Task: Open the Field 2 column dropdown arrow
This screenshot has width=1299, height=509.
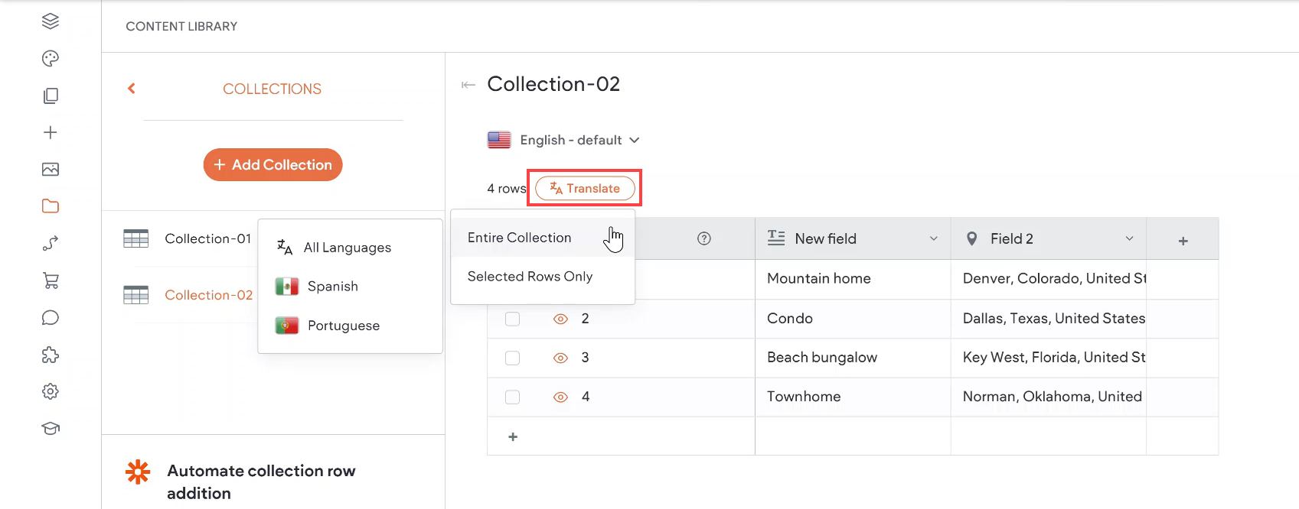Action: point(1129,239)
